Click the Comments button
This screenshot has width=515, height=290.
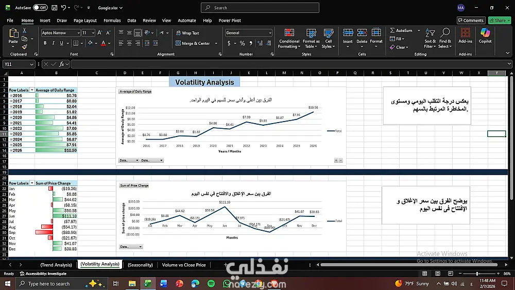471,21
